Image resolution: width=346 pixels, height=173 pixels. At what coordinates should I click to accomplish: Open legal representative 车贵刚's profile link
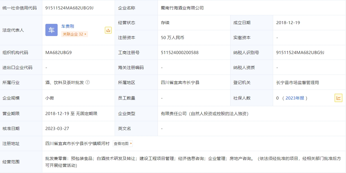[68, 26]
